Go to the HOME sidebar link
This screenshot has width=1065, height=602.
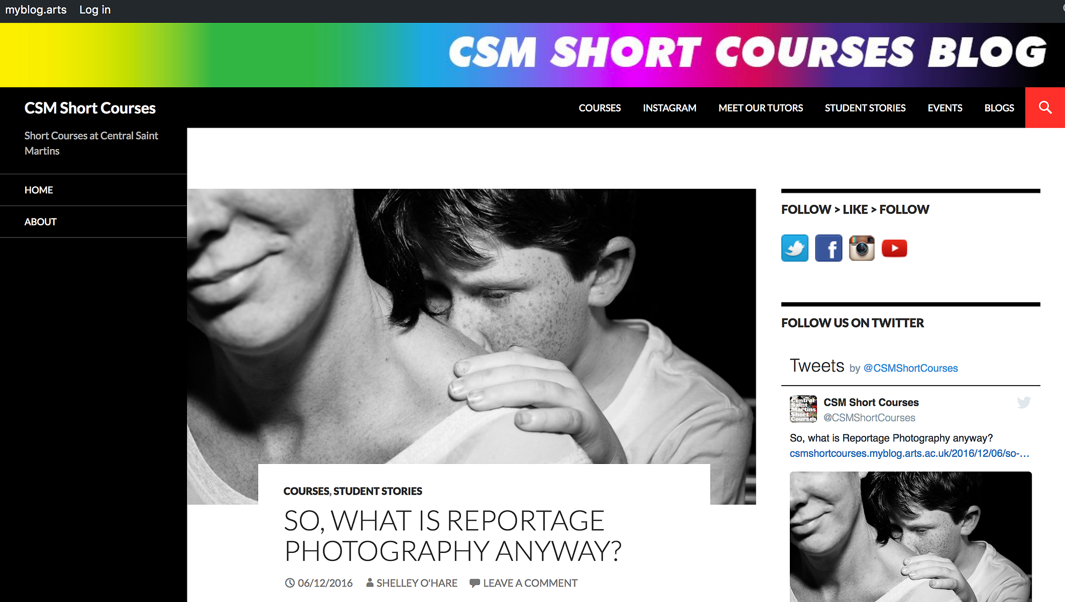click(x=39, y=190)
